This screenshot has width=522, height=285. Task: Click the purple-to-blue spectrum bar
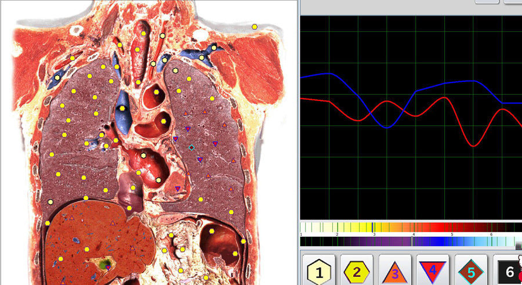click(406, 241)
